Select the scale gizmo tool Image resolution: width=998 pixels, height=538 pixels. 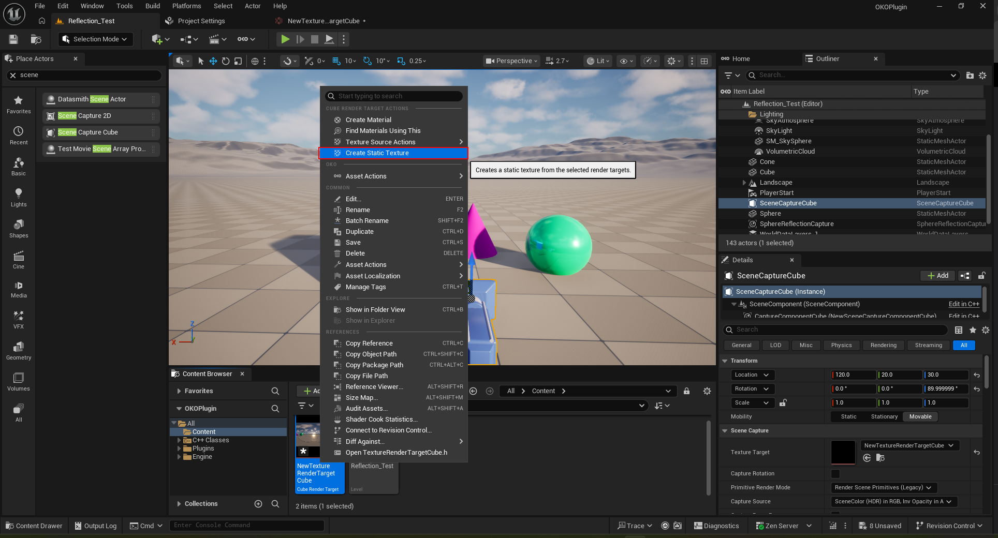pyautogui.click(x=238, y=61)
